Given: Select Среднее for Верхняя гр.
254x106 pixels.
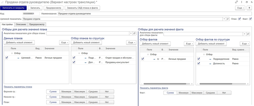Looking at the screenshot, I should (93, 91).
